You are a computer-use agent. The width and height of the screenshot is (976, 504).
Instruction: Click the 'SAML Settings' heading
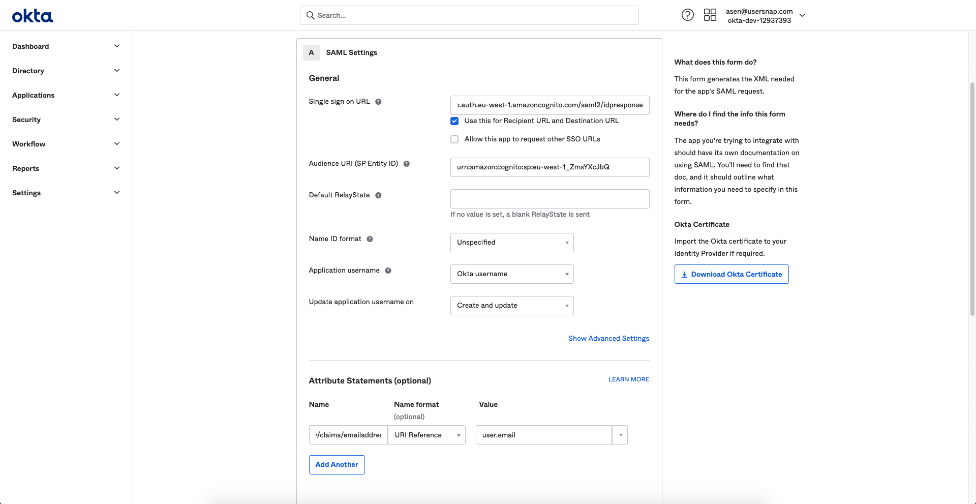point(351,52)
